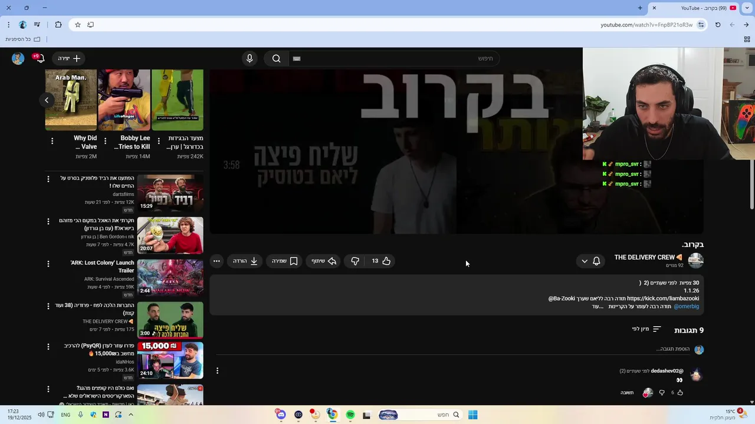
Task: Open the 15,000 PsyQR computer video thumbnail
Action: [170, 360]
